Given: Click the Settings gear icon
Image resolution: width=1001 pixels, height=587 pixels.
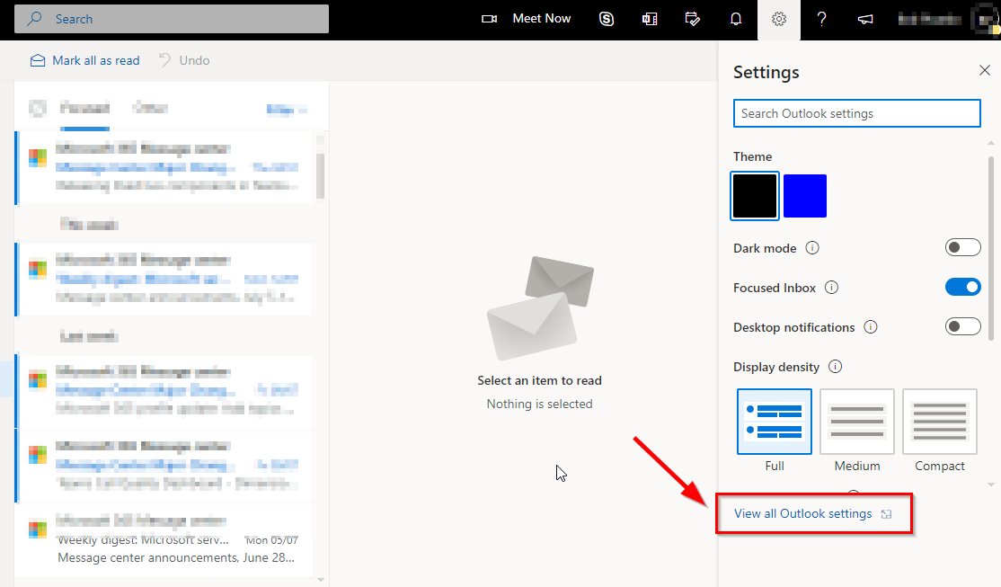Looking at the screenshot, I should coord(778,19).
